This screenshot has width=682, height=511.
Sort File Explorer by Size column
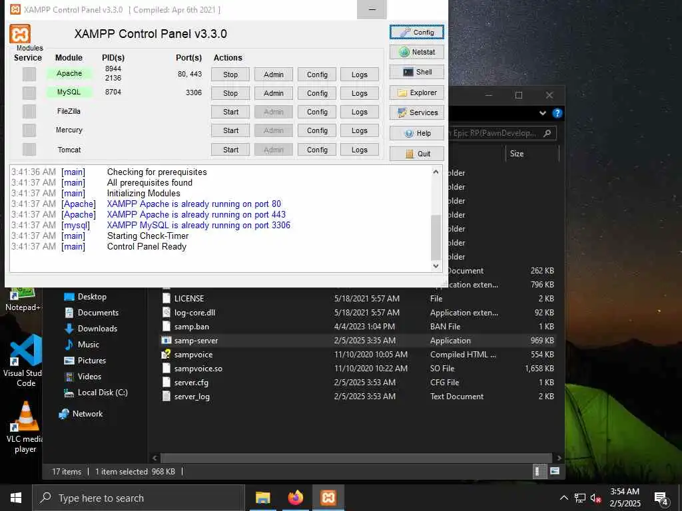(532, 154)
